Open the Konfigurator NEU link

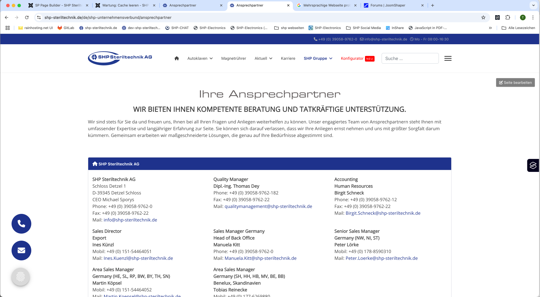tap(357, 58)
